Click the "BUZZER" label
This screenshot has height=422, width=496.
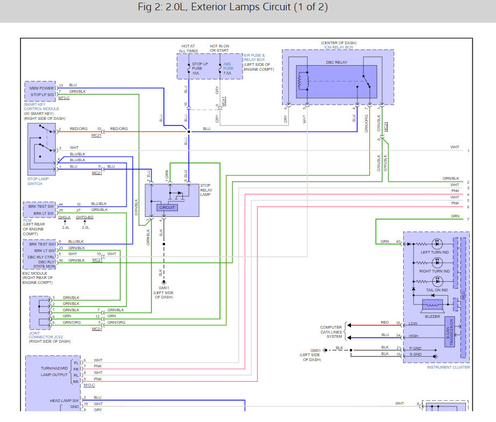point(432,317)
